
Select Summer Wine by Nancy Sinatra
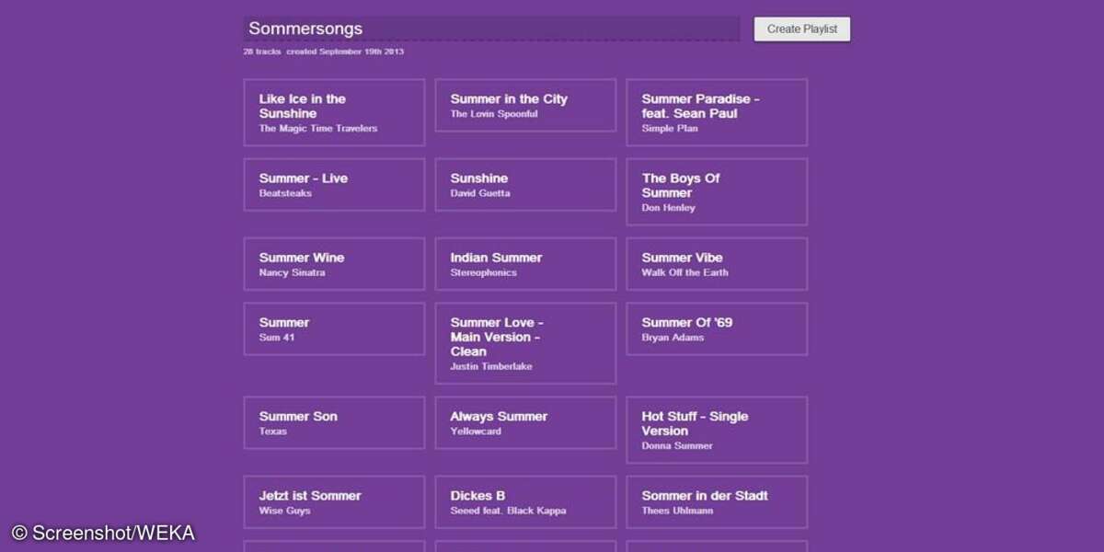tap(334, 263)
